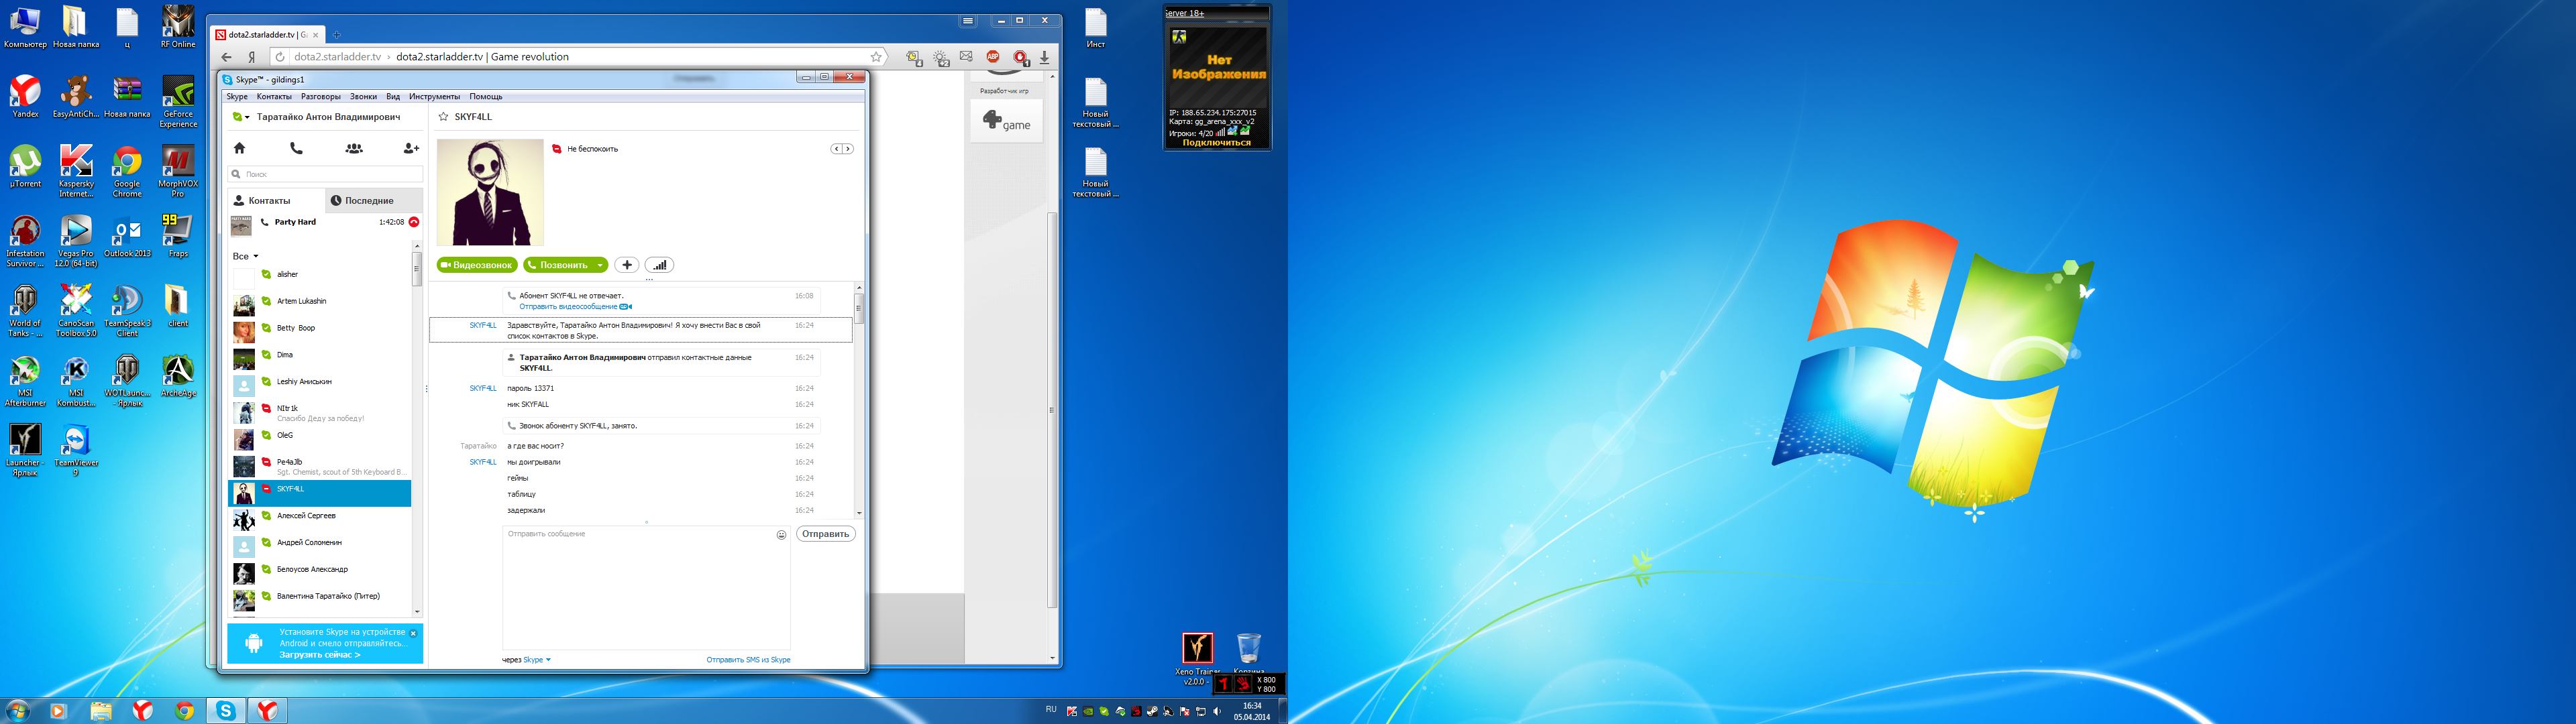Click the Отправить send button
The height and width of the screenshot is (724, 2576).
pyautogui.click(x=826, y=534)
